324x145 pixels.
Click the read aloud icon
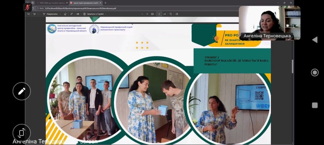(x=72, y=14)
